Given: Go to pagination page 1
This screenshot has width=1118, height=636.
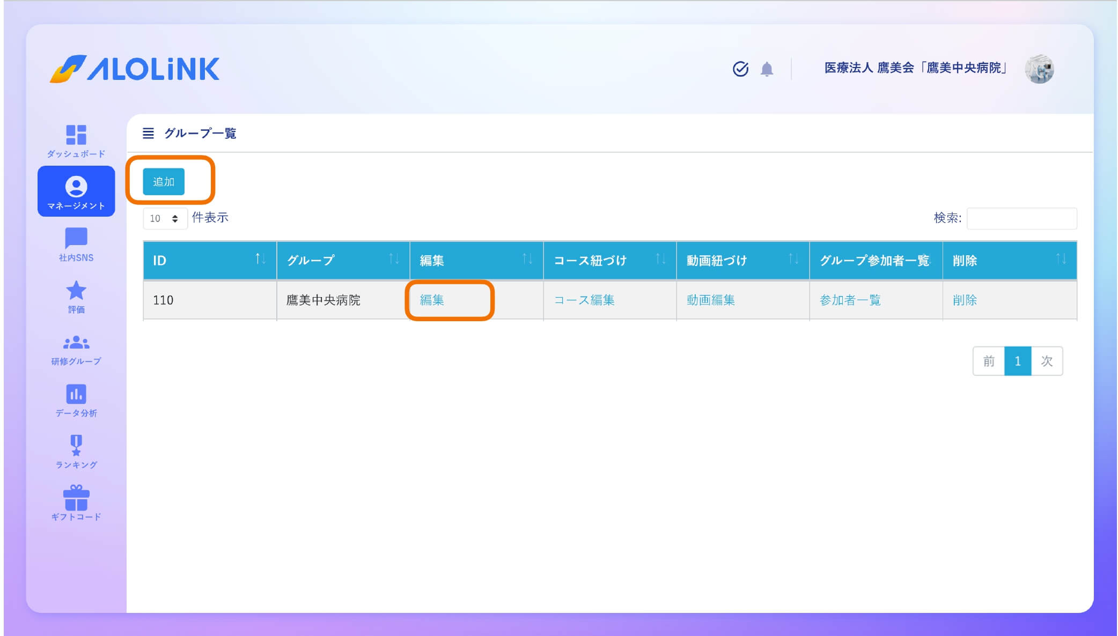Looking at the screenshot, I should 1017,361.
